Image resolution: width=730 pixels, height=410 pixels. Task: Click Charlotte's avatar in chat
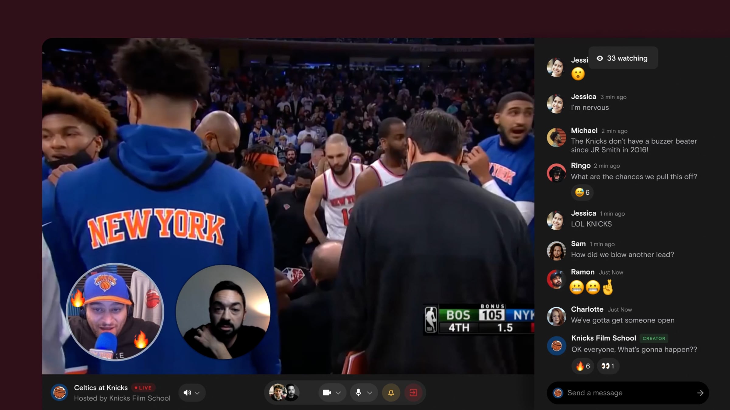coord(556,316)
